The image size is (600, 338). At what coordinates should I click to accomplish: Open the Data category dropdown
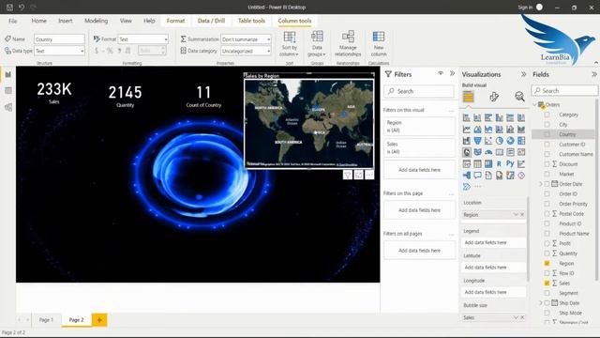246,51
